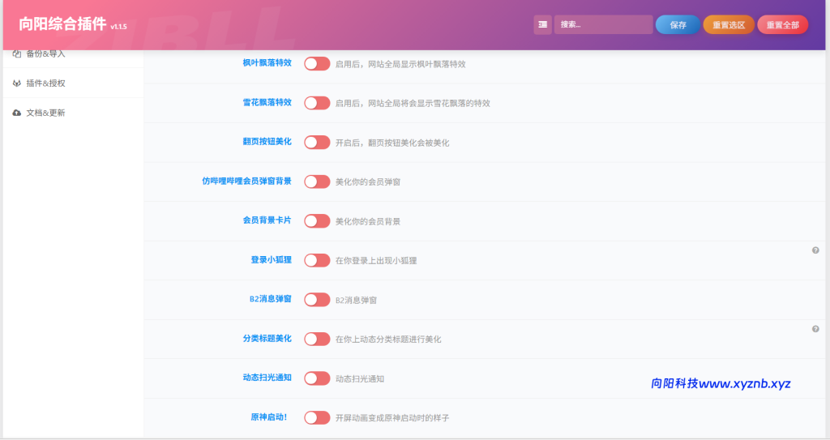Turn on 动态扫光通知 switch
830x440 pixels.
317,378
